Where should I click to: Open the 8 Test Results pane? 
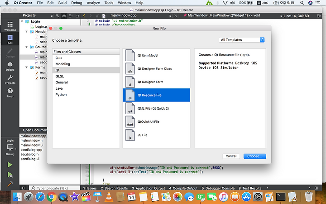point(249,188)
